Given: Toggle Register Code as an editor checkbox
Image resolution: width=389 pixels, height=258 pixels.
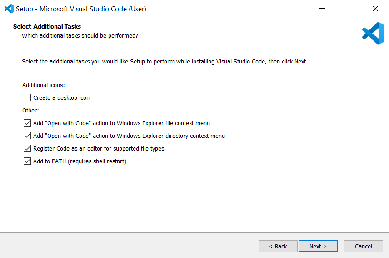Looking at the screenshot, I should click(x=27, y=148).
